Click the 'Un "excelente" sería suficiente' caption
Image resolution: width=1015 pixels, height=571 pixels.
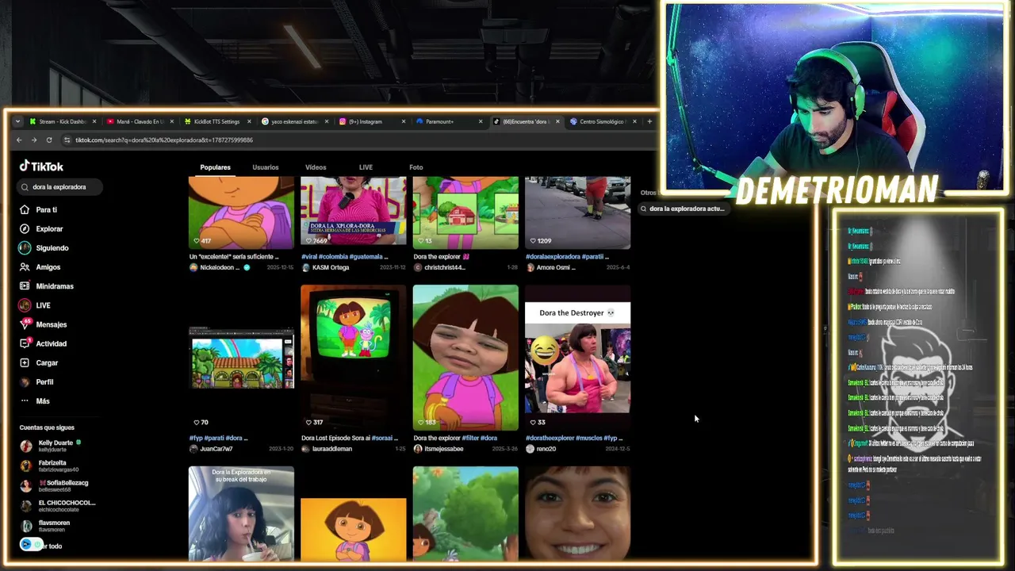(x=234, y=257)
